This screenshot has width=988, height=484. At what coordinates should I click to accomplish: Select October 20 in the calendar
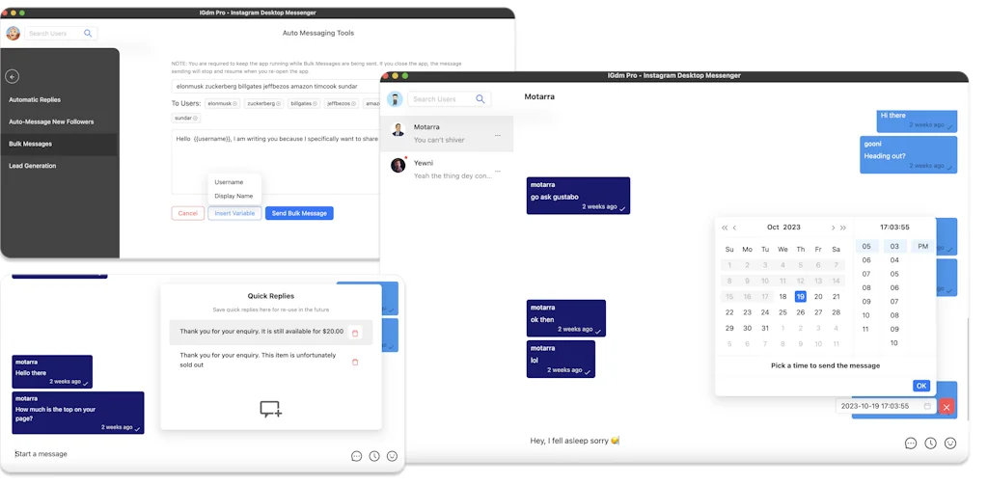(818, 296)
